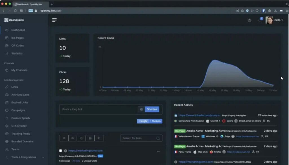Click the hamburger menu icon
Screen dimensions: 289x165
(54, 20)
